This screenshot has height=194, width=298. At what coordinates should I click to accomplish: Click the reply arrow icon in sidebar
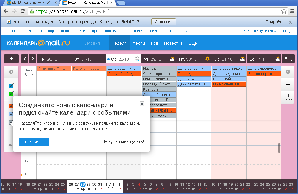pyautogui.click(x=10, y=145)
